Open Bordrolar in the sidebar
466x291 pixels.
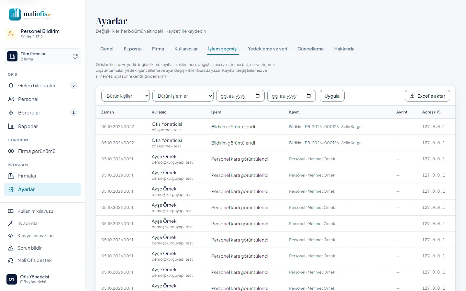42,113
